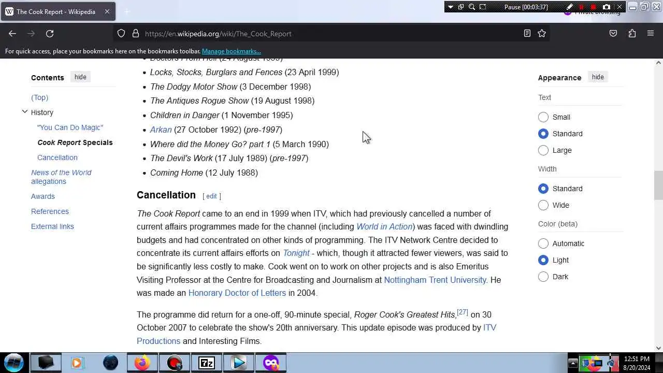Screen dimensions: 663x373
Task: Open 7-Zip from the taskbar
Action: (x=206, y=363)
